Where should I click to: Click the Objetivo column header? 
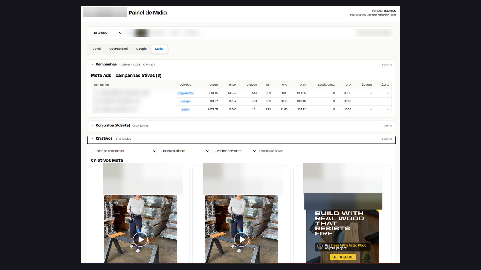coord(185,85)
